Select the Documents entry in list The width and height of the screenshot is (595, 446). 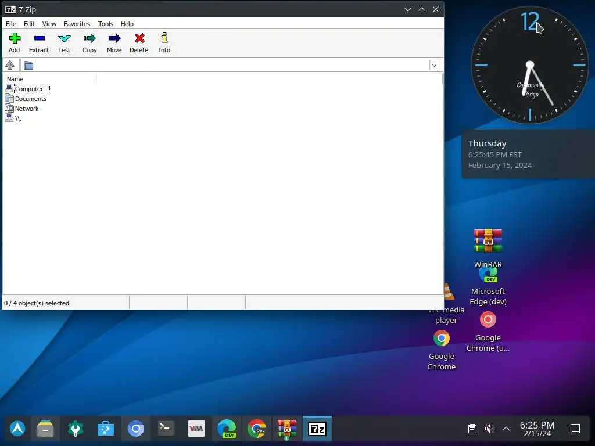click(31, 99)
